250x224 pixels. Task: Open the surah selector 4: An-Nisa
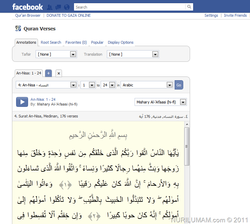(46, 85)
